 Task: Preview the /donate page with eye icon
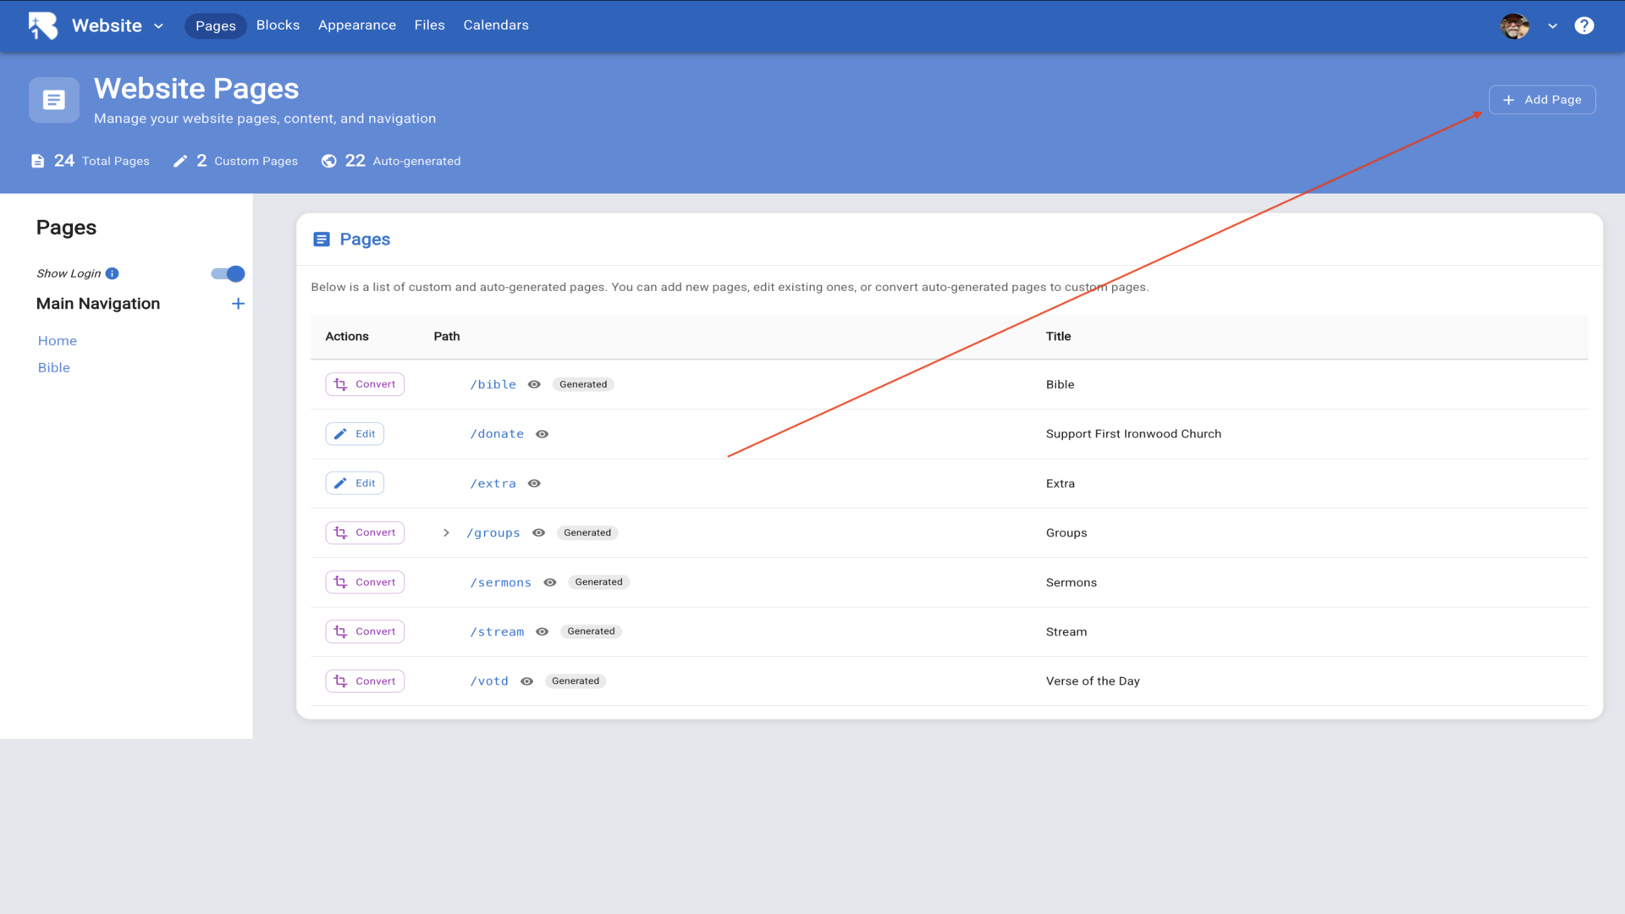(542, 434)
